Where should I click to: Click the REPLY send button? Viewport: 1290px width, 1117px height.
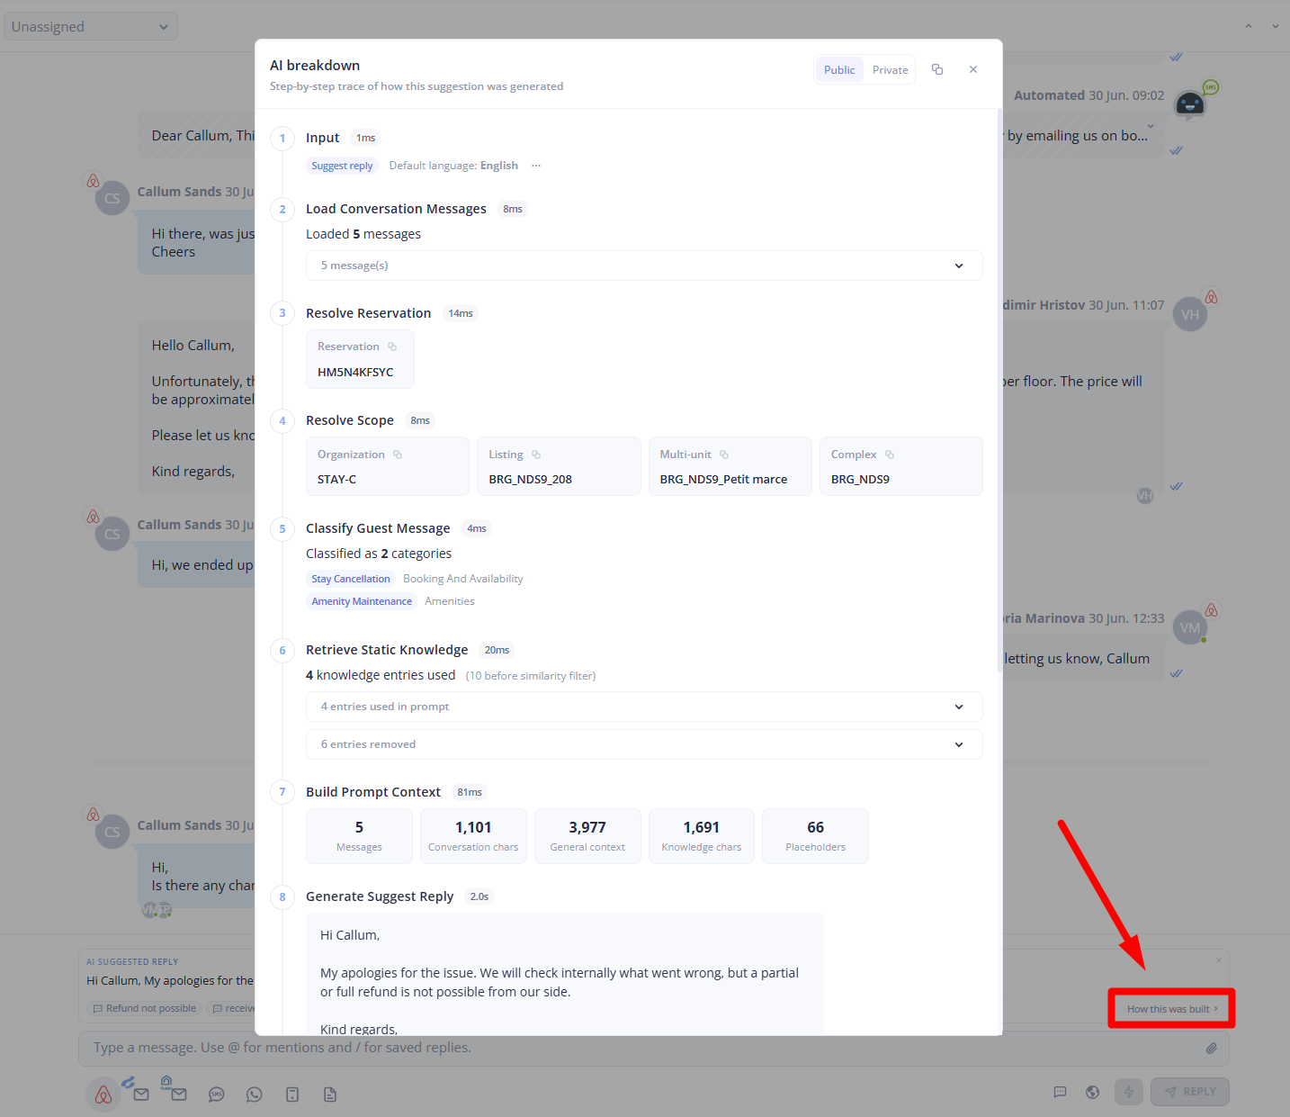pyautogui.click(x=1190, y=1092)
